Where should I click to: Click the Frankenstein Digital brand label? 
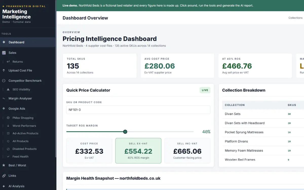click(x=24, y=6)
